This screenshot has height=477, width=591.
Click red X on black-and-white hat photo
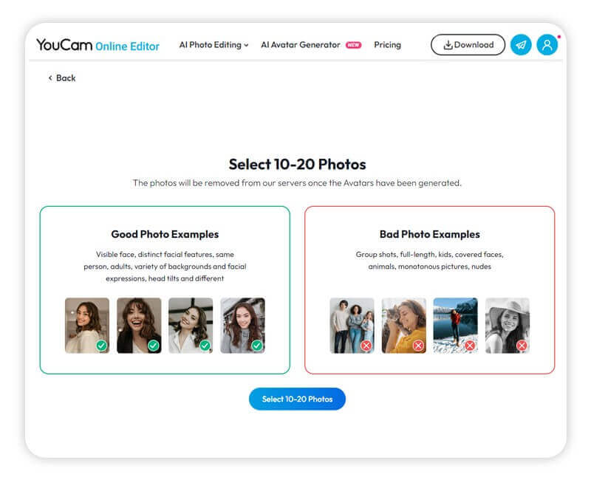click(x=522, y=346)
